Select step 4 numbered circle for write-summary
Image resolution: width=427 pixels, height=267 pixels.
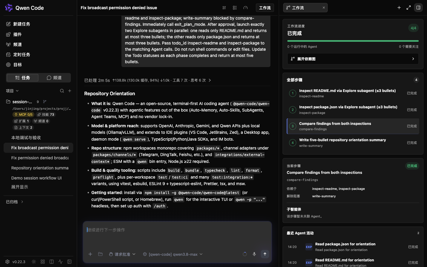tap(293, 143)
